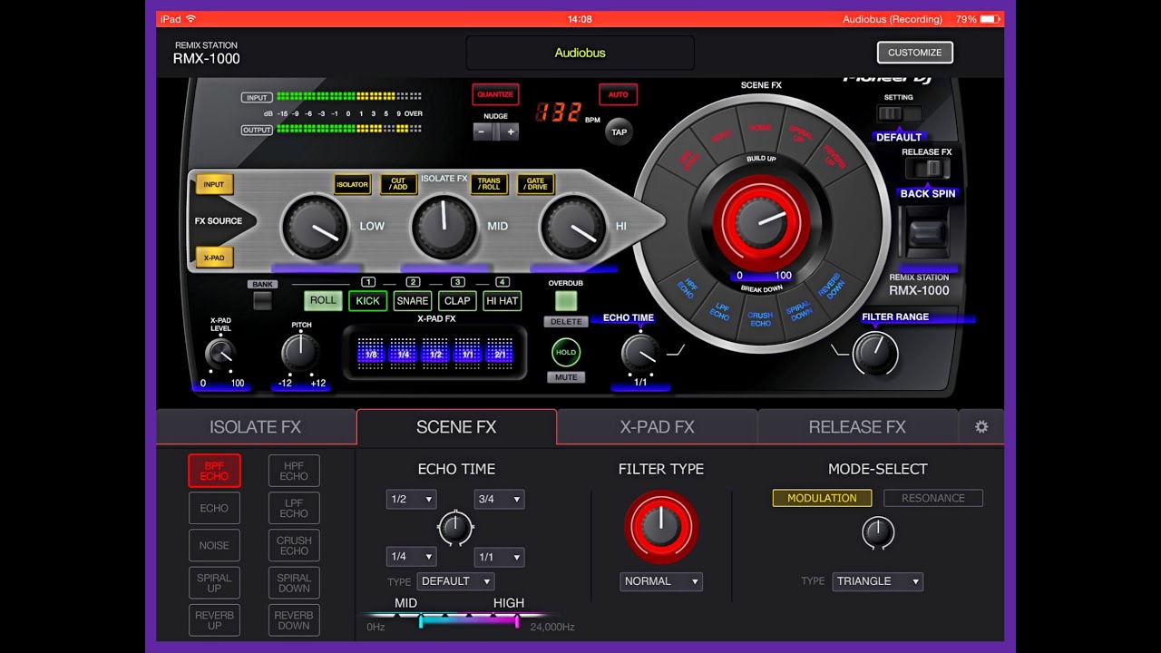Click the CUSTOMIZE button
This screenshot has height=653, width=1161.
[914, 53]
